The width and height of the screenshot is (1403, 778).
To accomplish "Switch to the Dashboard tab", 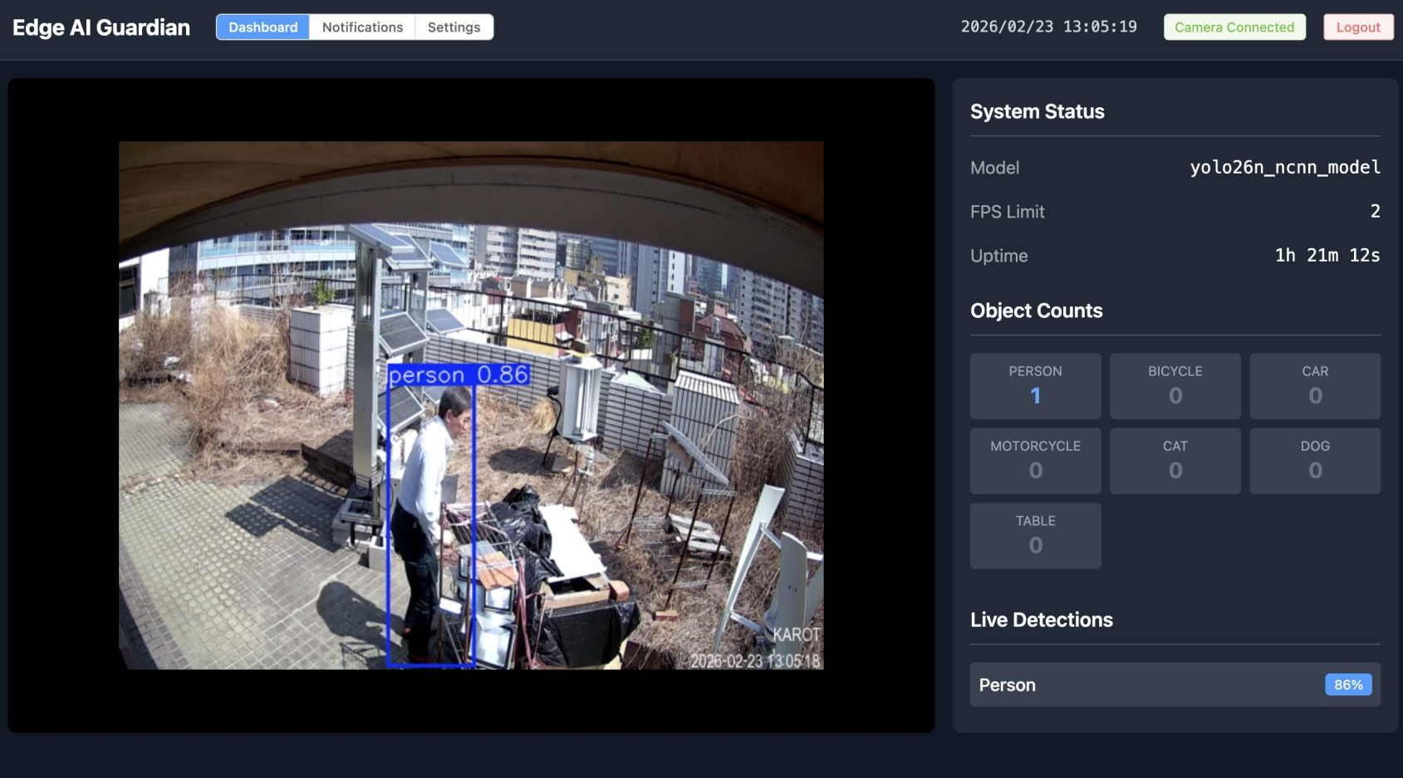I will tap(262, 27).
